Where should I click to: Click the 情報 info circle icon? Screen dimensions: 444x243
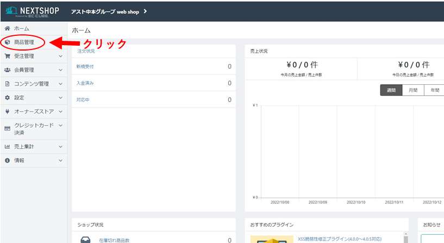click(7, 160)
